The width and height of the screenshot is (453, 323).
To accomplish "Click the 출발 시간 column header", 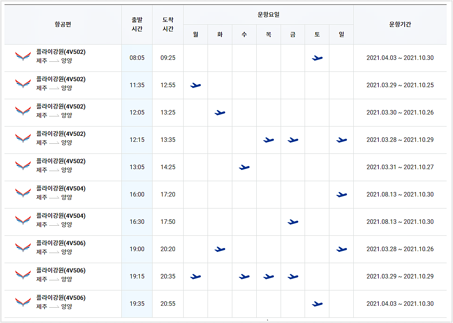I will [137, 25].
